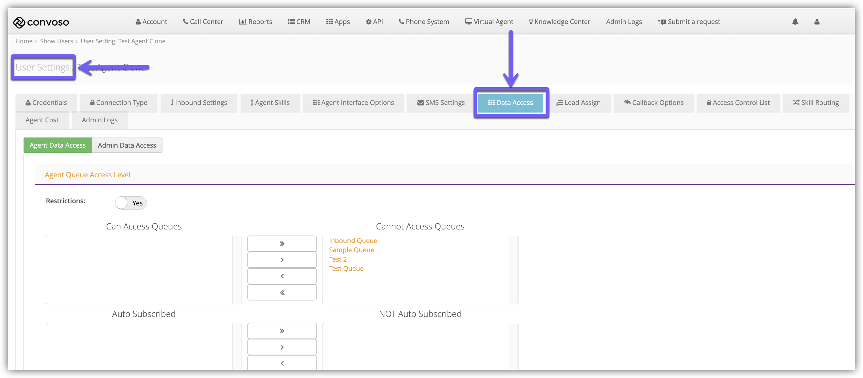The width and height of the screenshot is (863, 378).
Task: Click the Cannot Access Queues scrollbar
Action: [513, 270]
